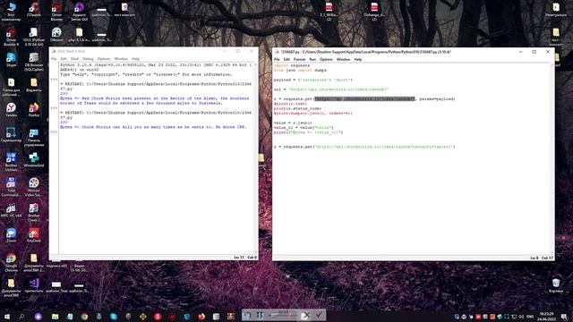Open the Zoom desktop shortcut
Viewport: 573px width, 322px height.
(x=11, y=235)
